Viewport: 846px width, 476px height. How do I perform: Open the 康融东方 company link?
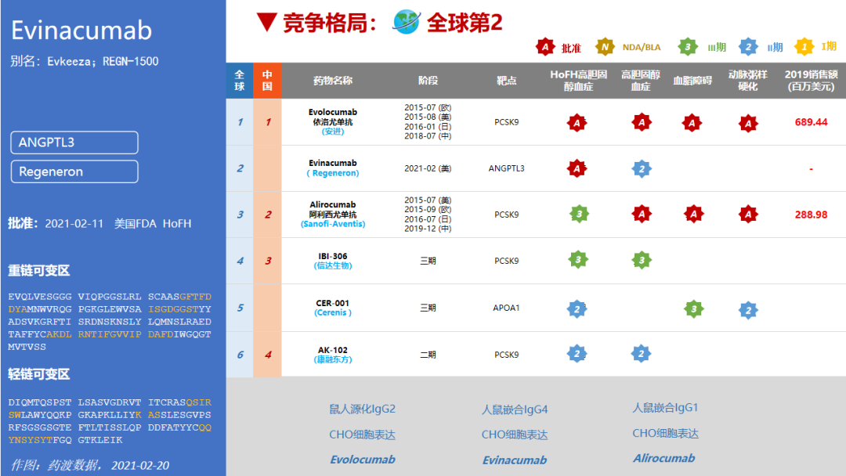pos(333,359)
